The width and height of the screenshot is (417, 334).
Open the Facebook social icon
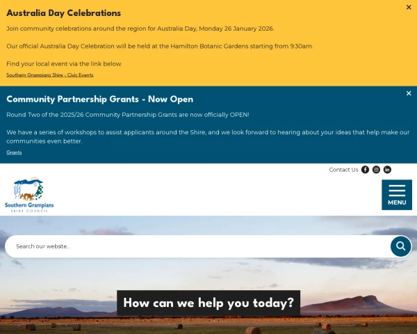click(365, 170)
